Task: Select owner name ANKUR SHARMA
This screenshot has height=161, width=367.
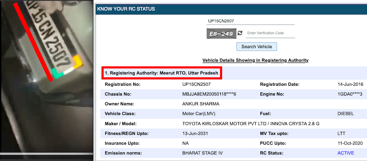Action: point(201,104)
